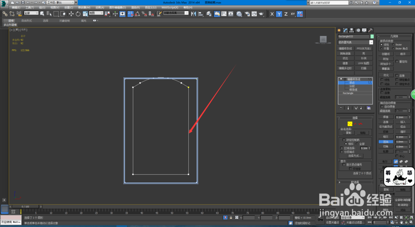Open the Create command panel tab
The height and width of the screenshot is (227, 415).
[x=339, y=30]
